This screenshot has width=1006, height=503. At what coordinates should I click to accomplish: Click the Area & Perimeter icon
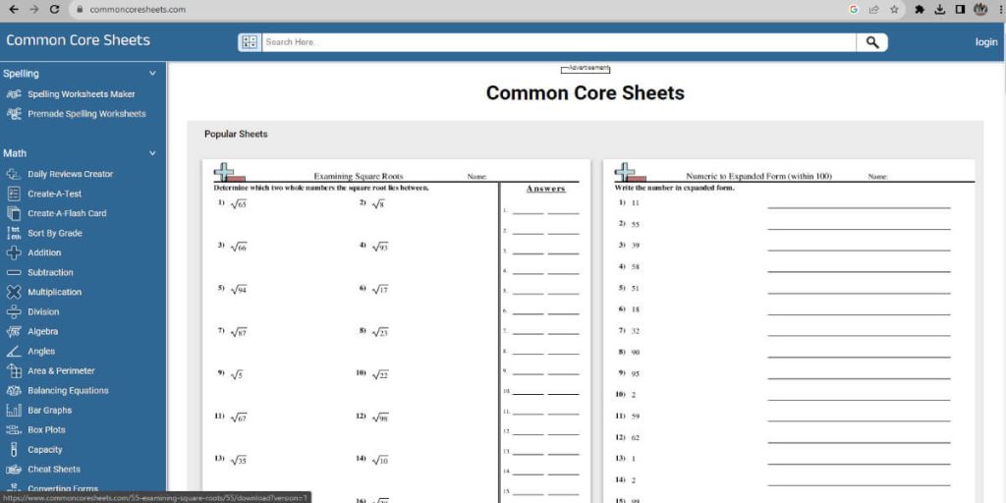(x=14, y=370)
